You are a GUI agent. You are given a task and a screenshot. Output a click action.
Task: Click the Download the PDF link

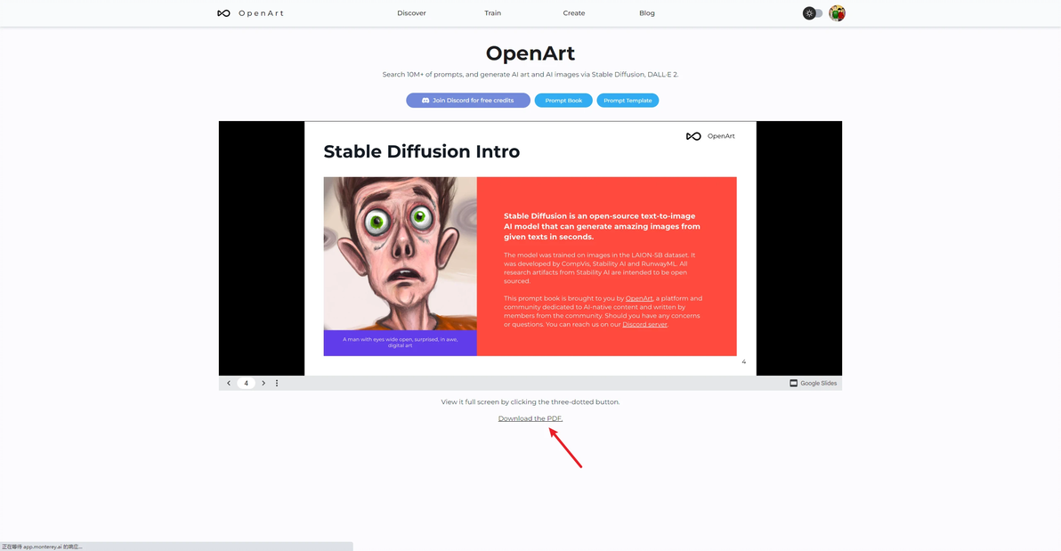[x=530, y=418]
